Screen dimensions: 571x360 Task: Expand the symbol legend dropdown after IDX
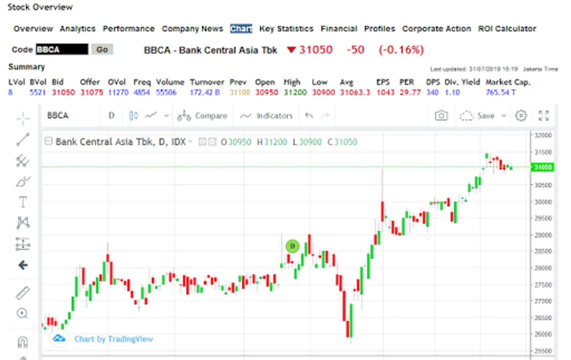[x=190, y=142]
